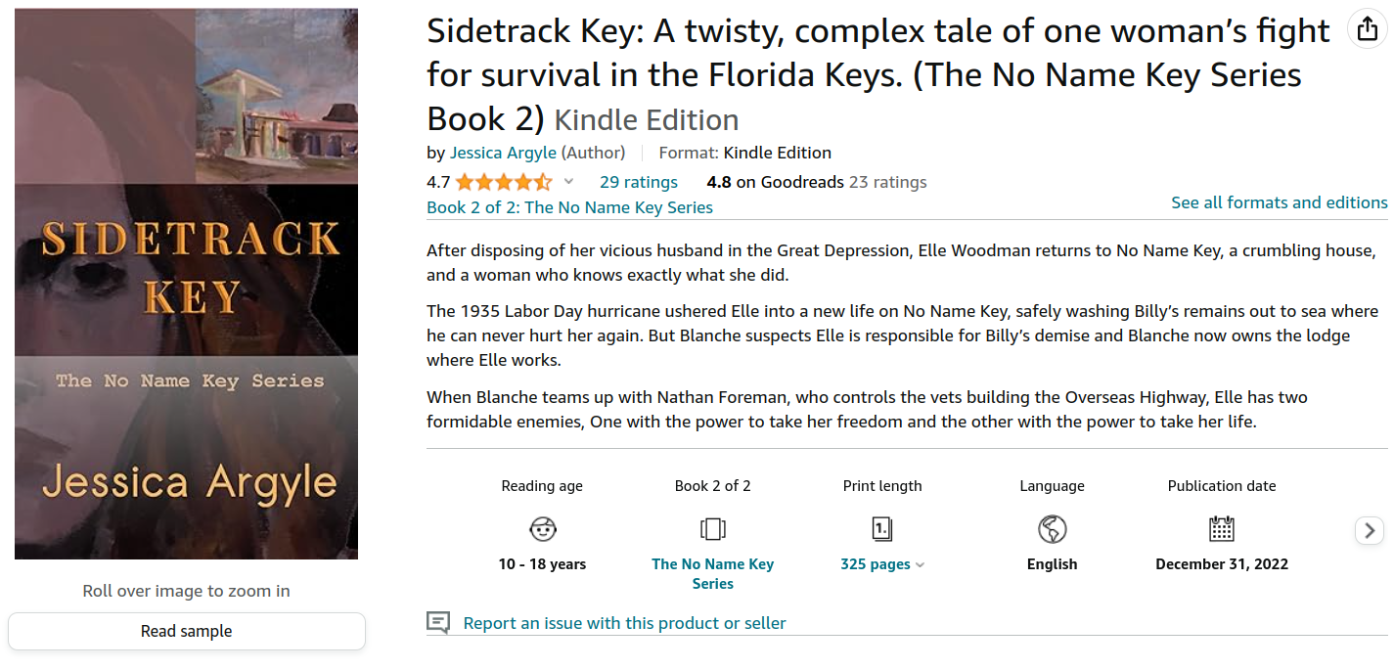
Task: Click the language globe icon
Action: 1052,529
